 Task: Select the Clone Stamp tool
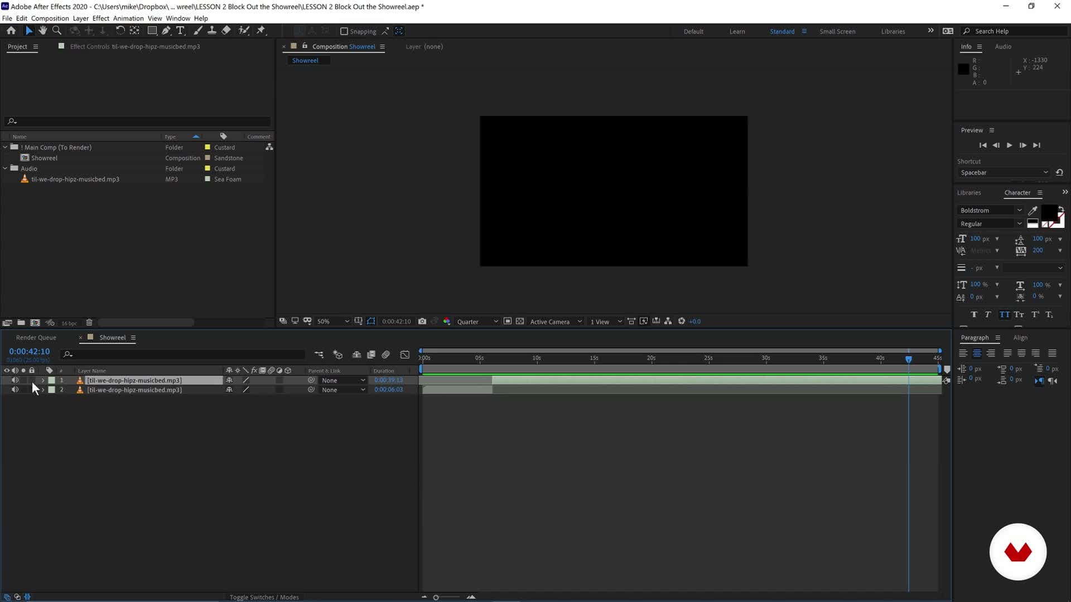[212, 31]
